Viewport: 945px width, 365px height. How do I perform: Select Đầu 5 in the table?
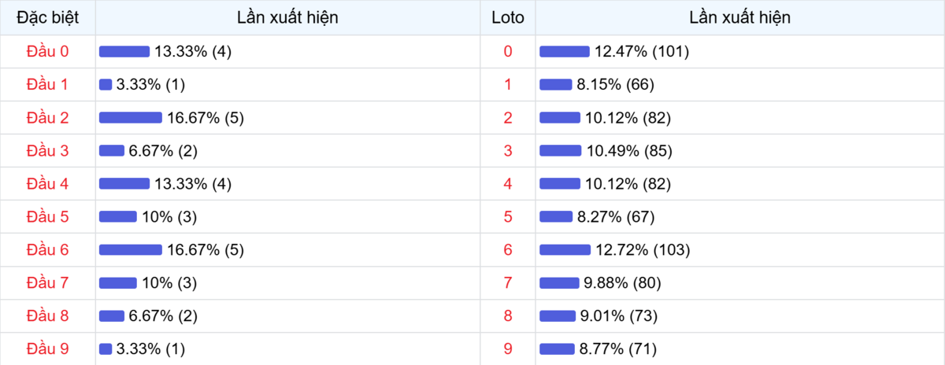tap(47, 217)
